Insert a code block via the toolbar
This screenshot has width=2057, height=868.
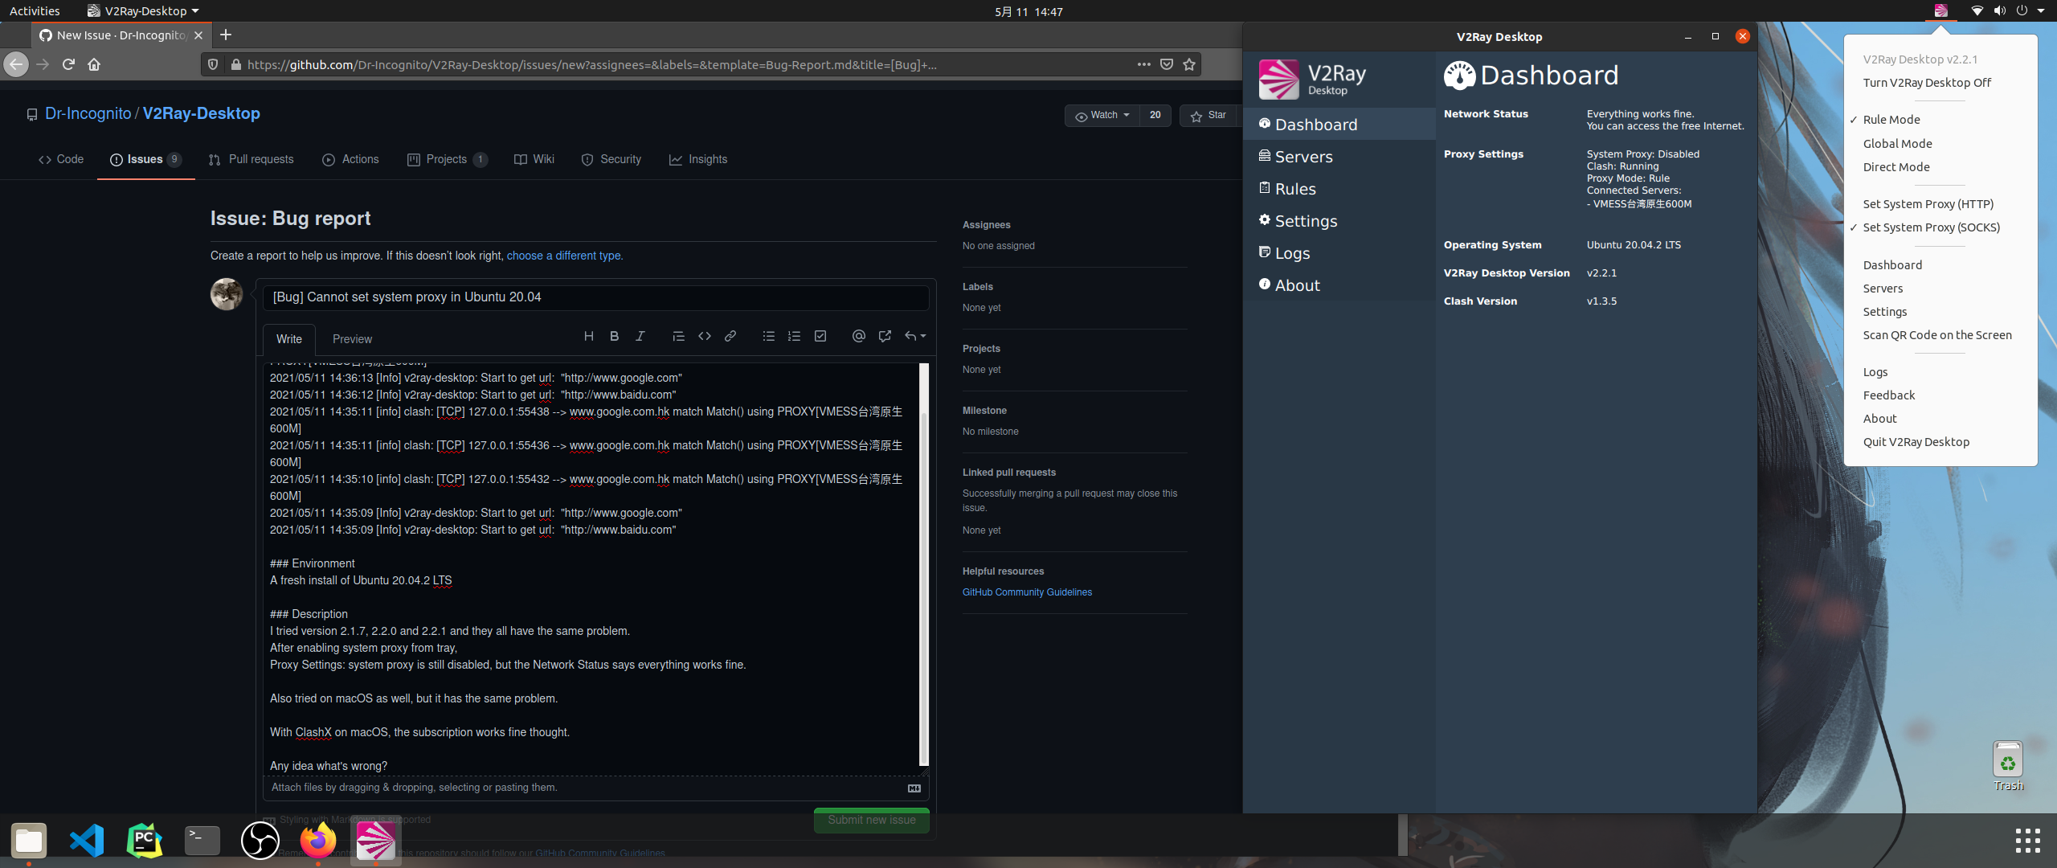tap(705, 336)
